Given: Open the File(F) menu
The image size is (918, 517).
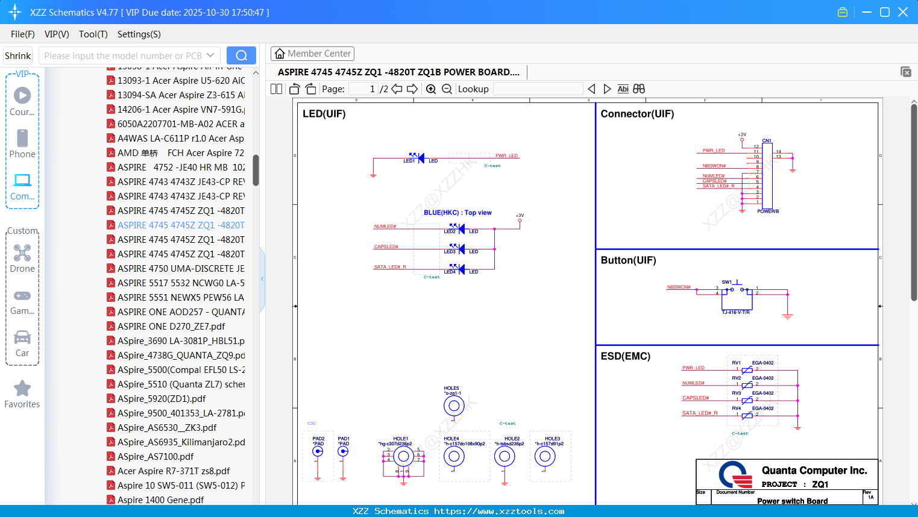Looking at the screenshot, I should (x=23, y=34).
